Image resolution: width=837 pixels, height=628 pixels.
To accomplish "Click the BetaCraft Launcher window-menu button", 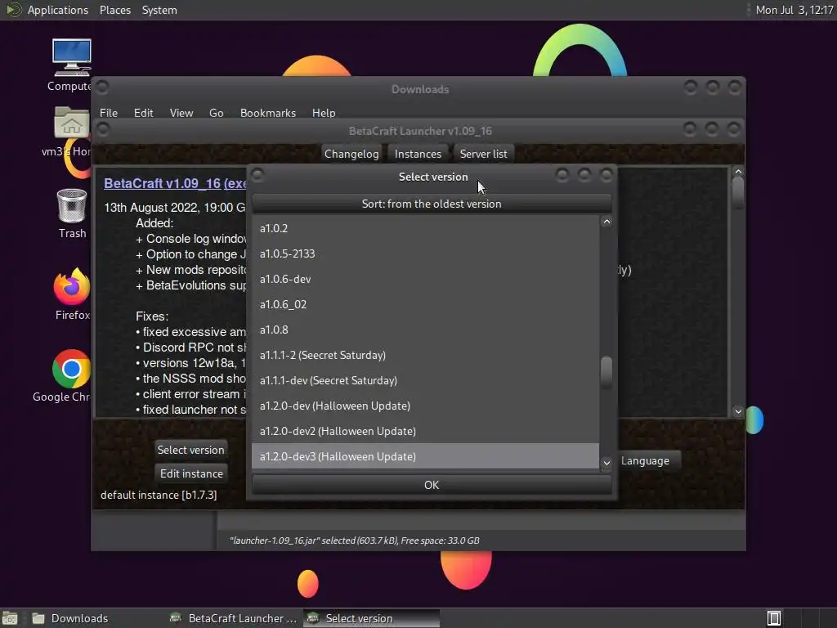I will (103, 129).
